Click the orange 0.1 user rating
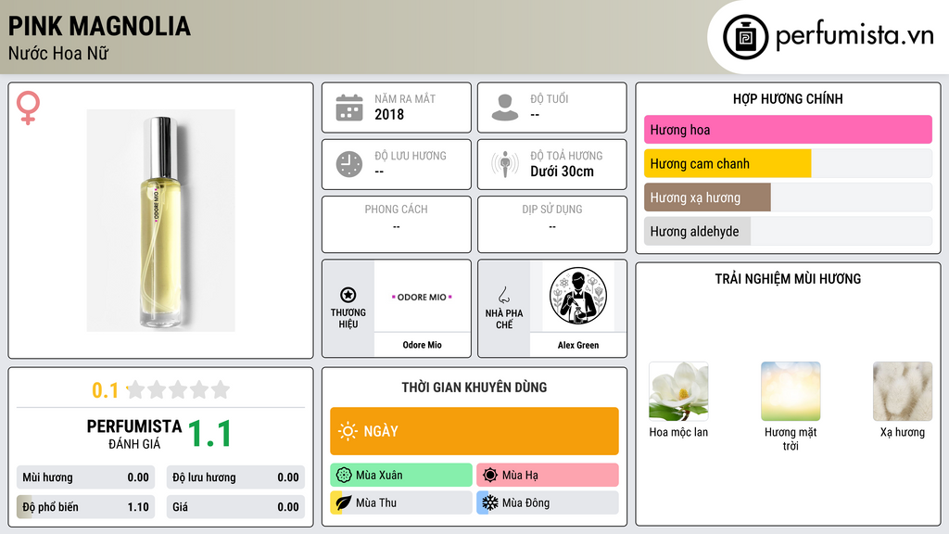949x534 pixels. [x=106, y=390]
